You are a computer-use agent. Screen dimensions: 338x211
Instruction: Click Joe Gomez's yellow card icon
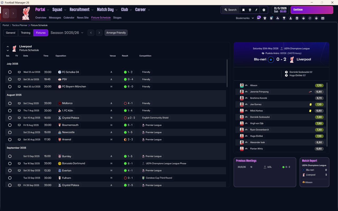click(311, 104)
